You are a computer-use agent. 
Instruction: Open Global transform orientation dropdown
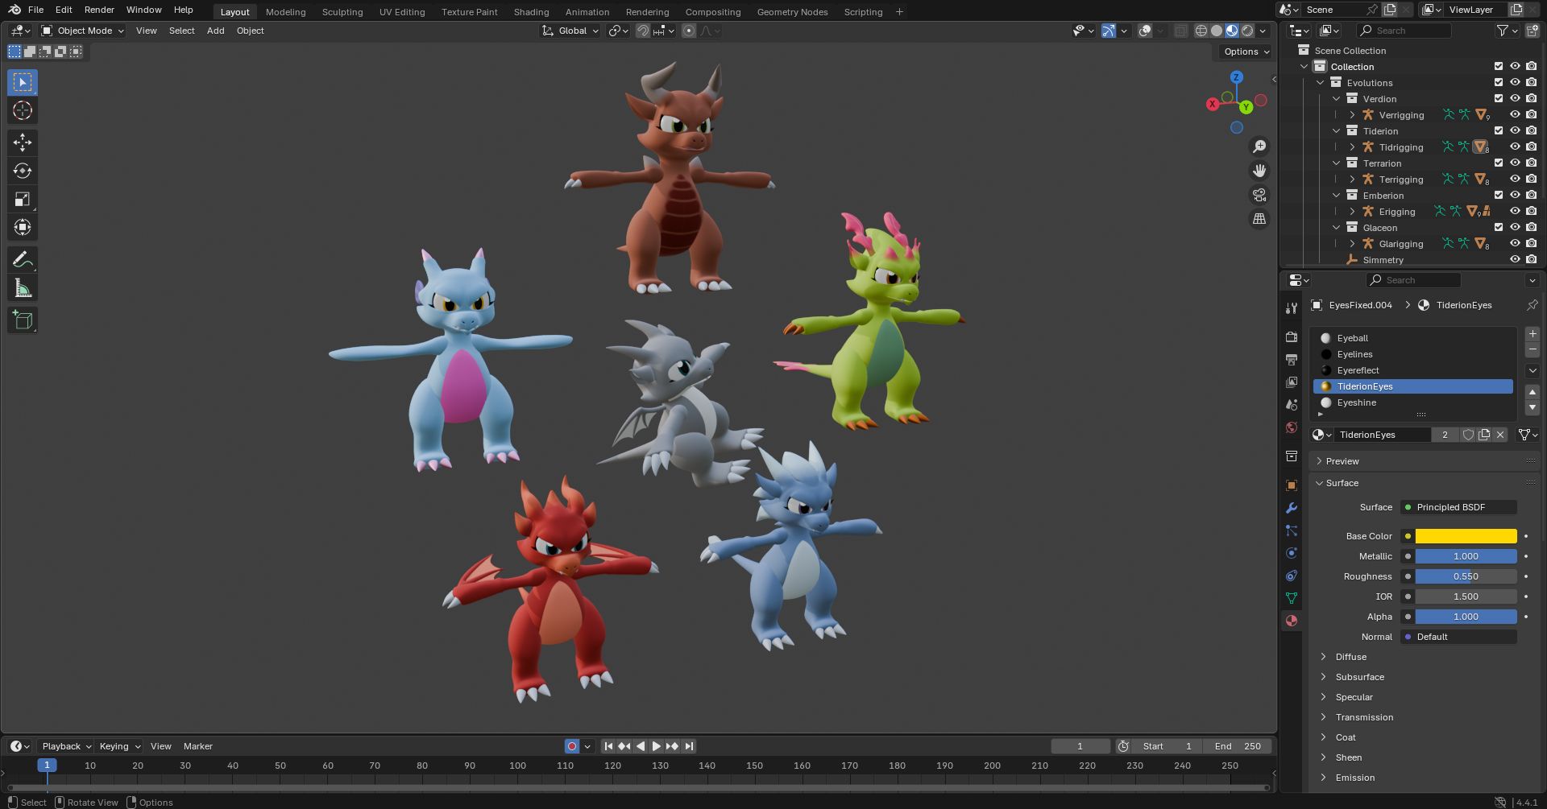coord(571,31)
